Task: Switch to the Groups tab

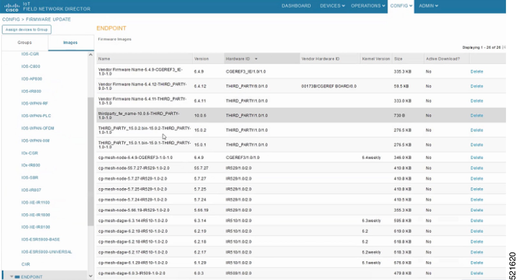Action: 25,42
